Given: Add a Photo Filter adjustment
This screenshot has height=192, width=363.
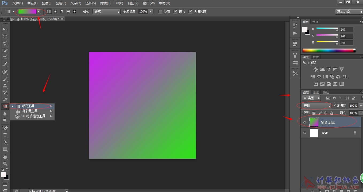Looking at the screenshot, I should point(332,77).
